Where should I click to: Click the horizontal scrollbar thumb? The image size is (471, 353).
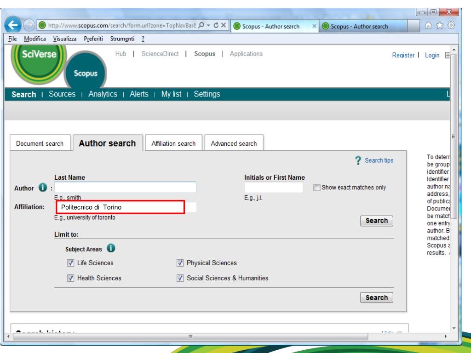click(190, 336)
